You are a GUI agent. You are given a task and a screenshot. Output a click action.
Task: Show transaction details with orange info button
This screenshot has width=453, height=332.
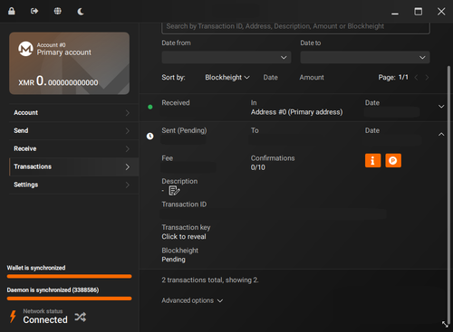point(373,160)
